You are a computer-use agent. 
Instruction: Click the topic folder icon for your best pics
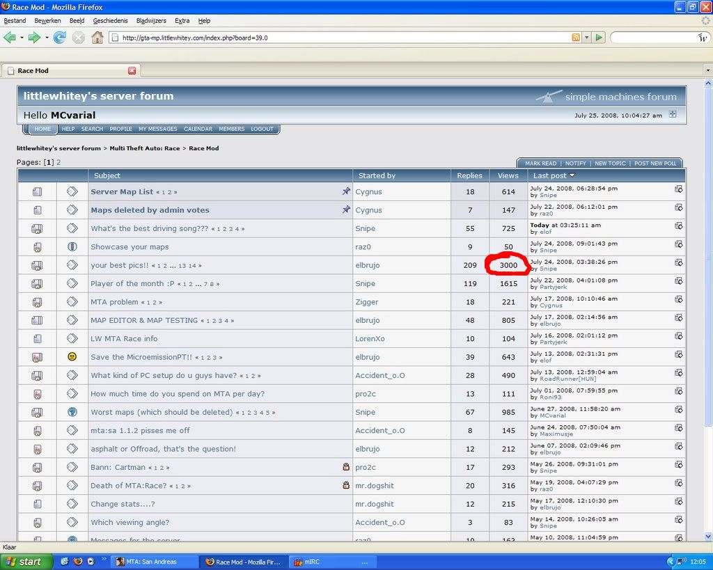[x=38, y=265]
